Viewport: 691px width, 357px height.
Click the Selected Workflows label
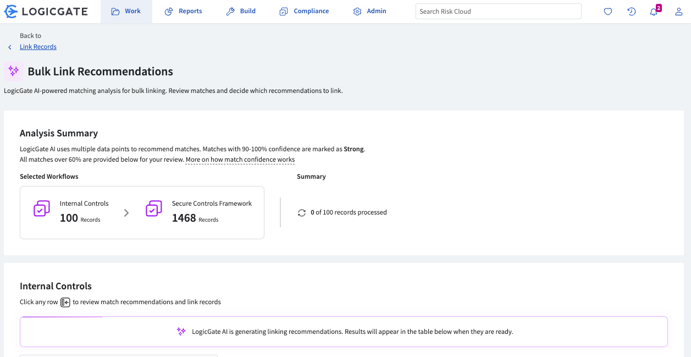49,177
